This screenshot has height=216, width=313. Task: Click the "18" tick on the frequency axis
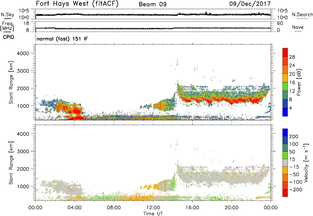[26, 23]
